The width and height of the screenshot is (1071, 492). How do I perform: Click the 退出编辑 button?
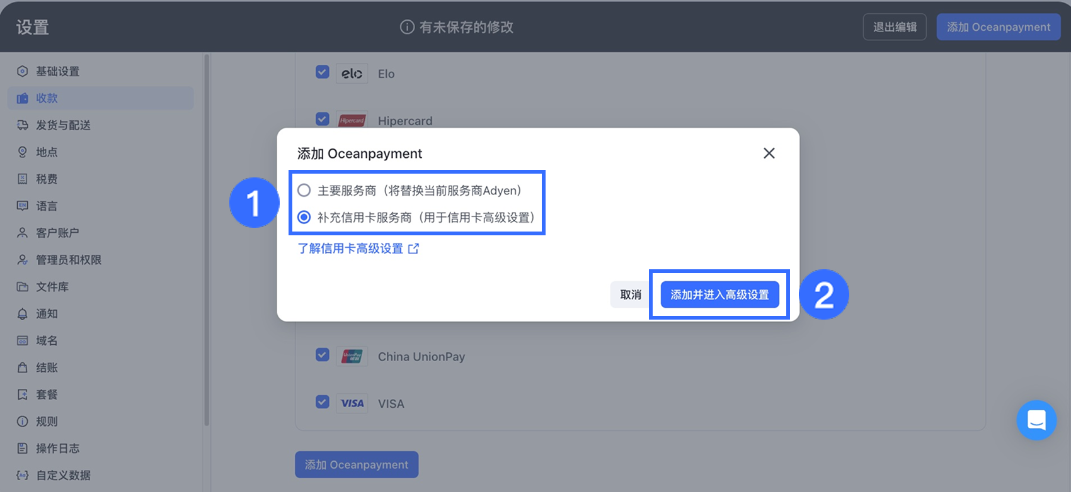[895, 27]
